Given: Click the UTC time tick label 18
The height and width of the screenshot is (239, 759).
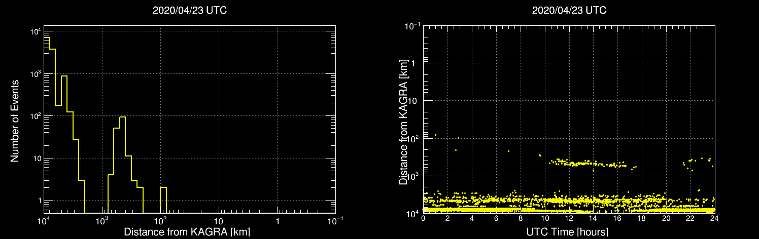Looking at the screenshot, I should click(x=642, y=218).
